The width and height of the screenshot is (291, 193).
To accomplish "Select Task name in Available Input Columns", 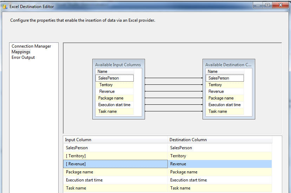I will pyautogui.click(x=107, y=111).
